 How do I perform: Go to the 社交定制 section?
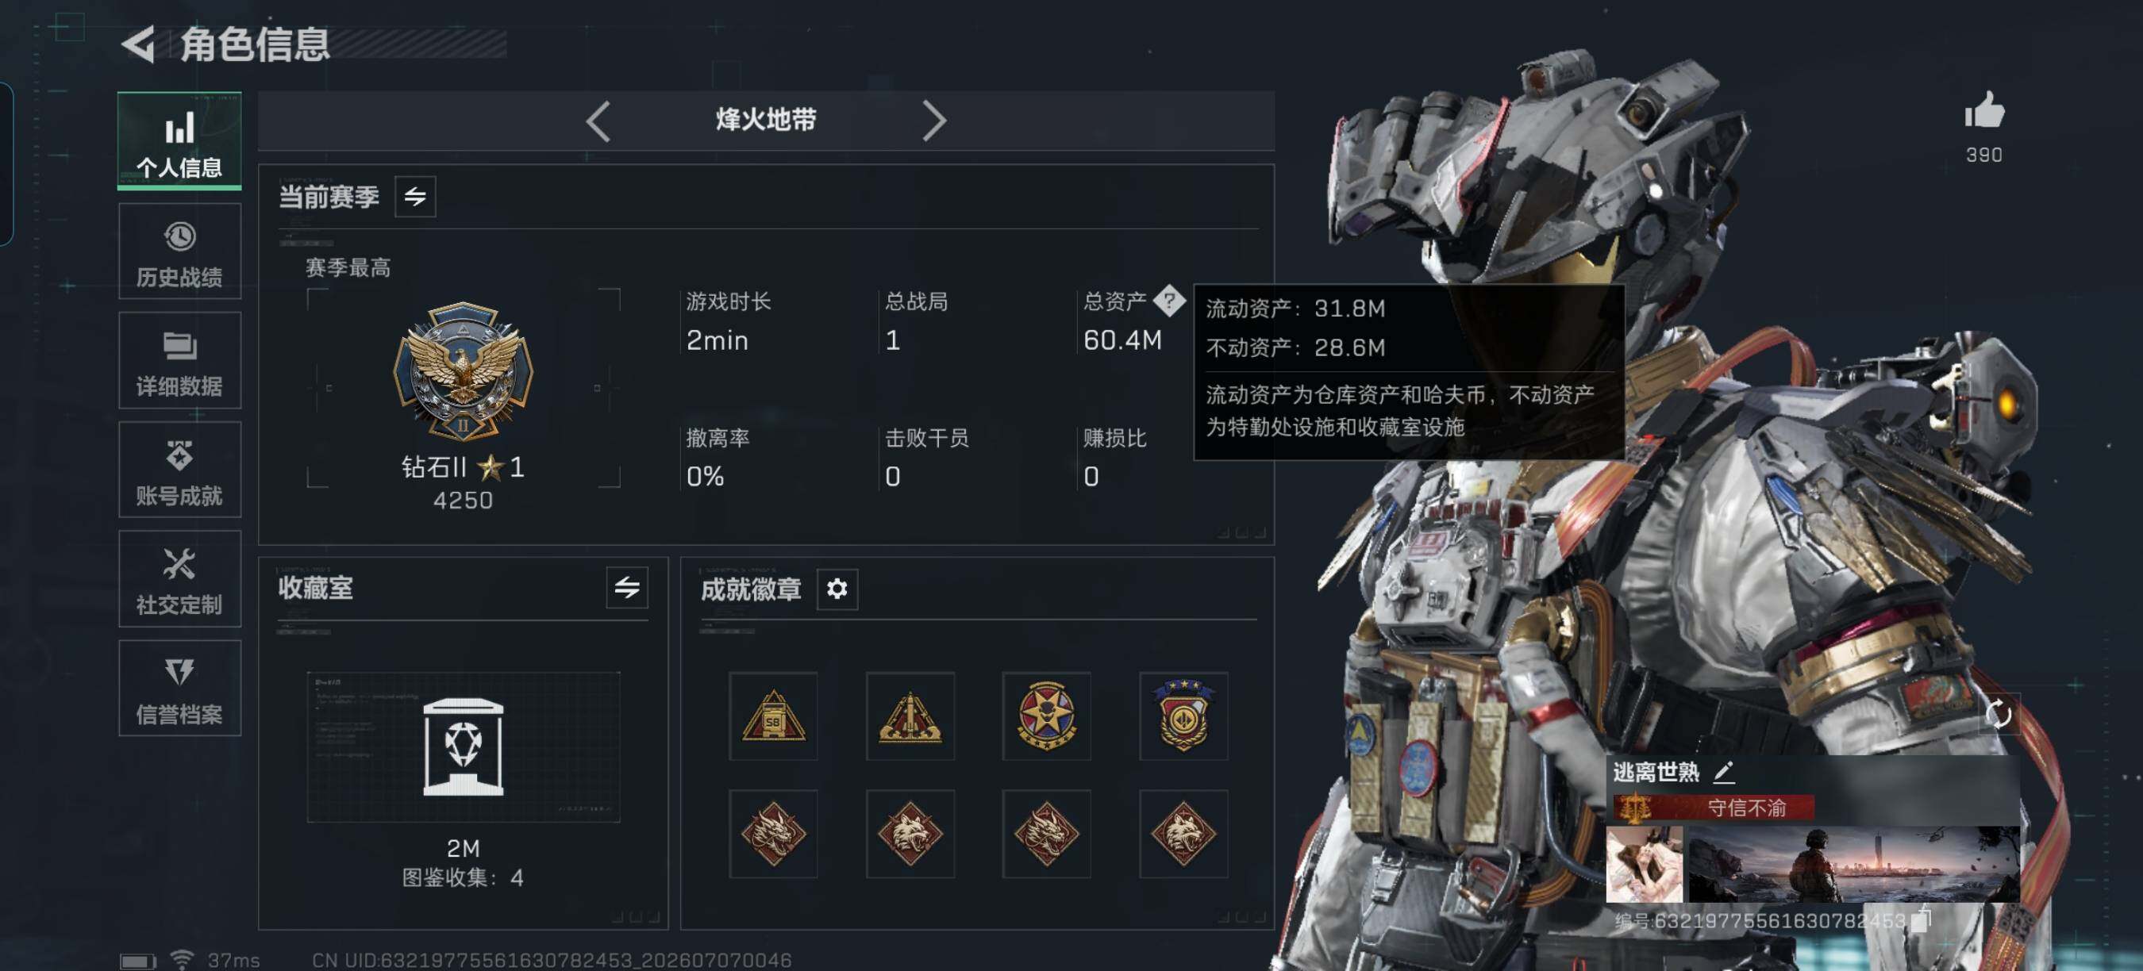[179, 578]
